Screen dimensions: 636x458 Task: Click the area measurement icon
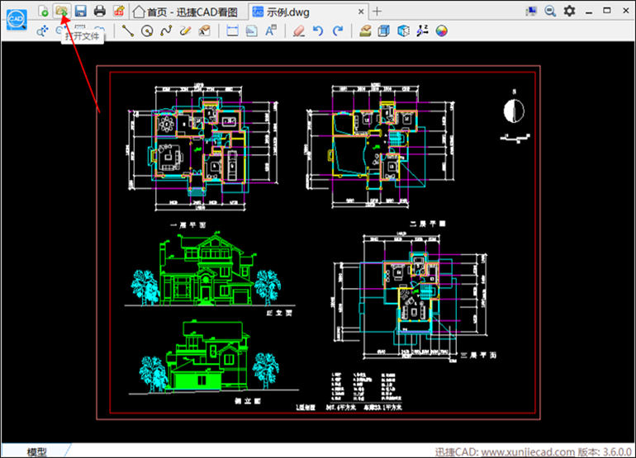point(251,31)
